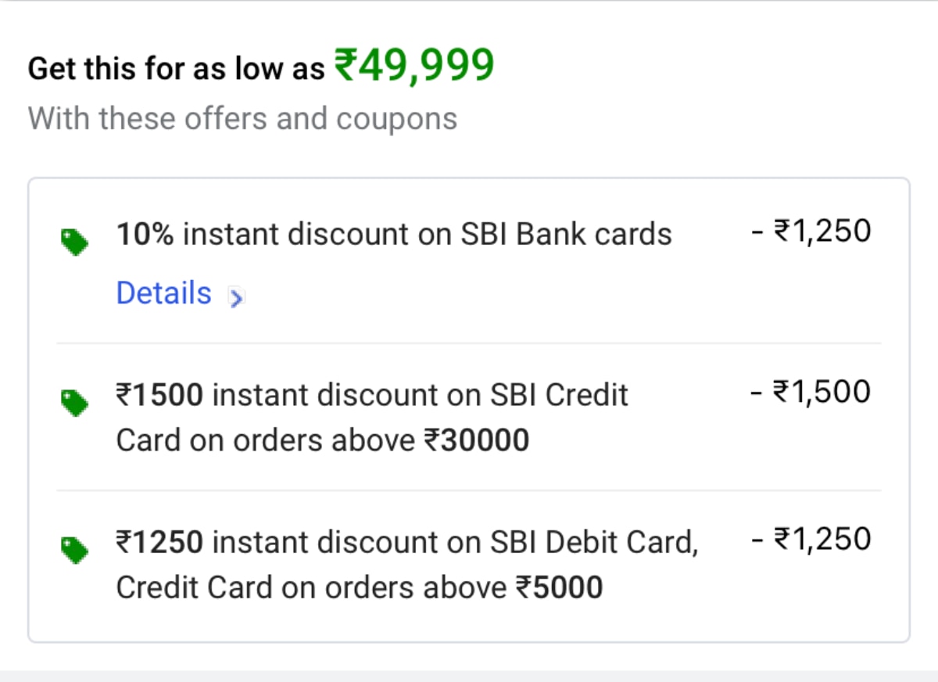The image size is (938, 682).
Task: Click the tag icon beside the ₹1250 Debit Card offer
Action: 74,549
